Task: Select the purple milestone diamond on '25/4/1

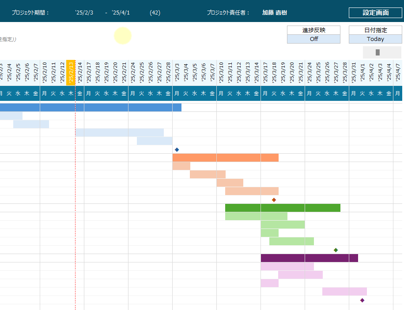Action: [362, 300]
